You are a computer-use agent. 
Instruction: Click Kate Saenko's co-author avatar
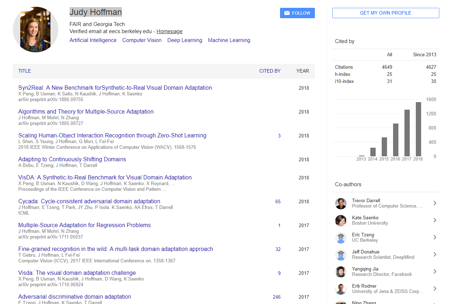341,220
